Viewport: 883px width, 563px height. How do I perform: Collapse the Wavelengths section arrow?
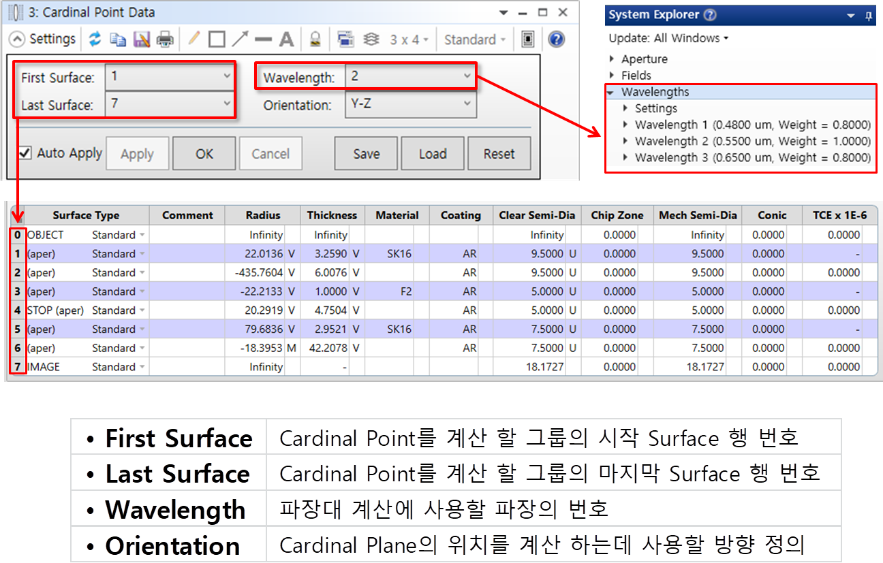pyautogui.click(x=611, y=92)
